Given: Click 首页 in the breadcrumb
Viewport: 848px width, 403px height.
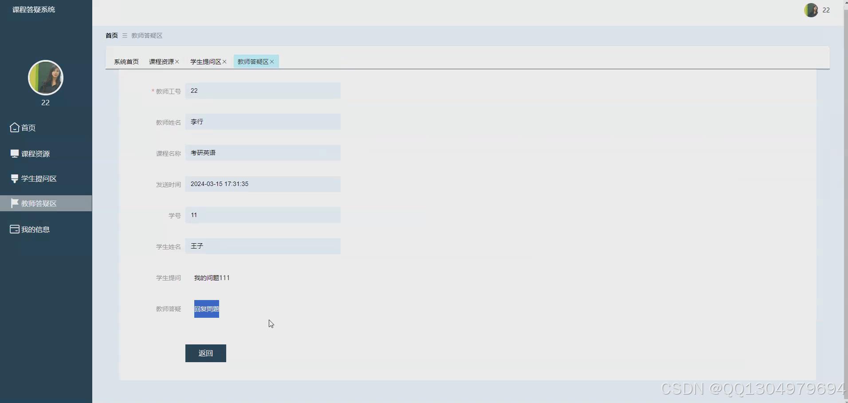Looking at the screenshot, I should click(112, 36).
